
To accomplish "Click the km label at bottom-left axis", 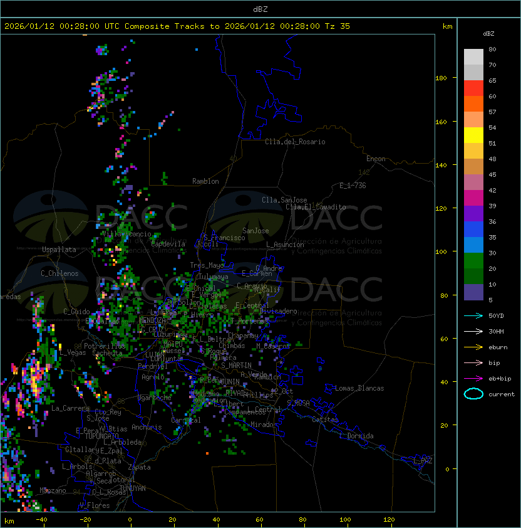I will [9, 521].
